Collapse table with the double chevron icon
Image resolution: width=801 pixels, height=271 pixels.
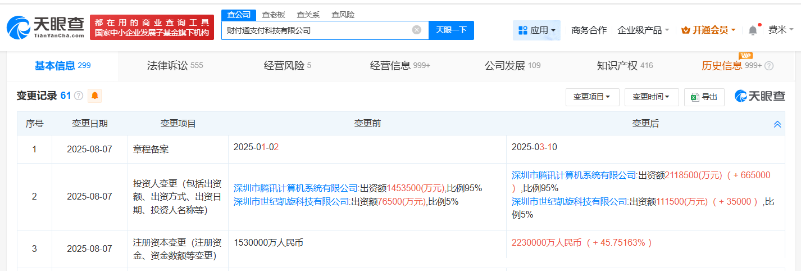click(777, 124)
